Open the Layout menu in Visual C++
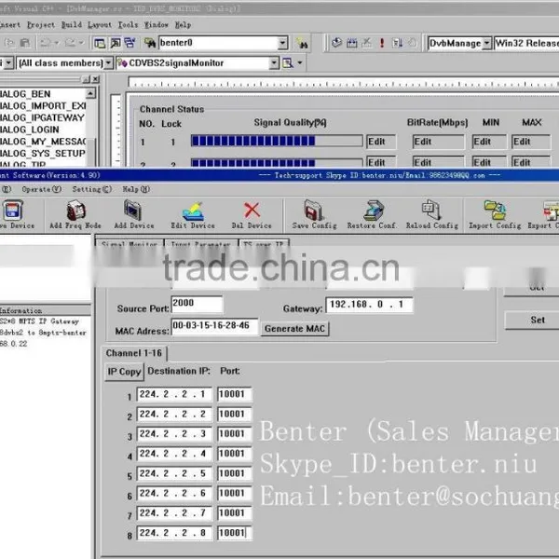 point(100,24)
